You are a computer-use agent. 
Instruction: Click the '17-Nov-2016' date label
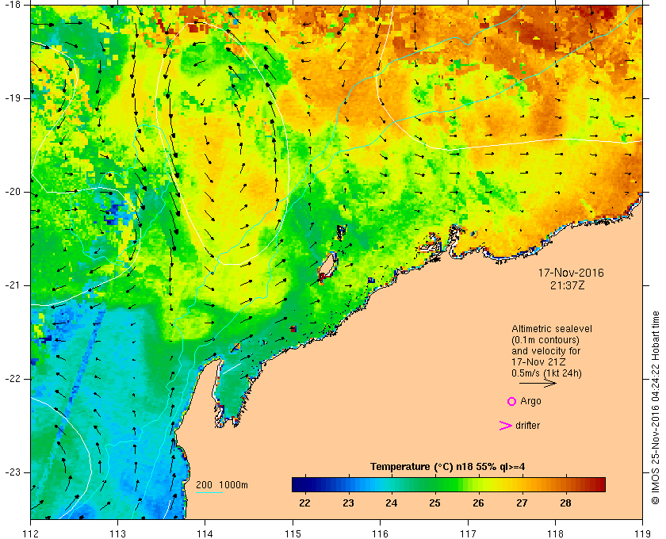tap(571, 273)
